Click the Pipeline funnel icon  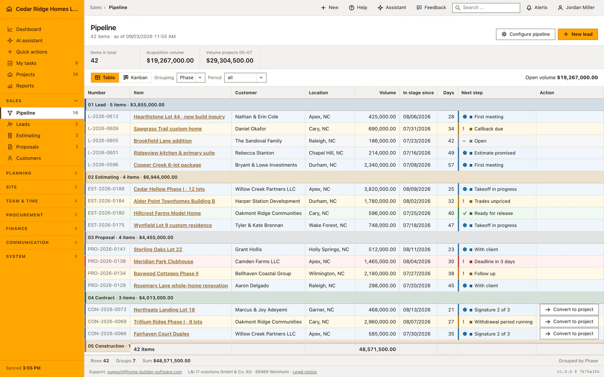(10, 113)
